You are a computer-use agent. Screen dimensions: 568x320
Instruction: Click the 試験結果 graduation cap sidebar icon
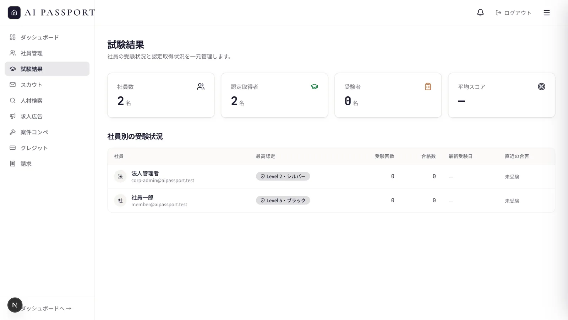coord(13,69)
